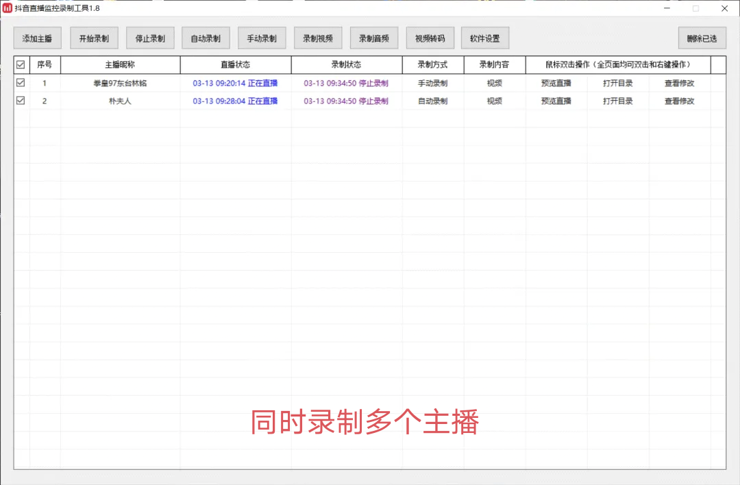740x485 pixels.
Task: Open 视频转码 tool
Action: tap(430, 38)
